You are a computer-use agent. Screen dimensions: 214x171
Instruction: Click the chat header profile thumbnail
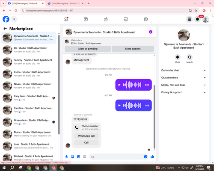[x=69, y=32]
